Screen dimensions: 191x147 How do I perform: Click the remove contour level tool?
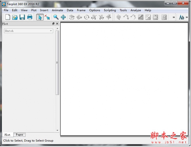click(148, 17)
